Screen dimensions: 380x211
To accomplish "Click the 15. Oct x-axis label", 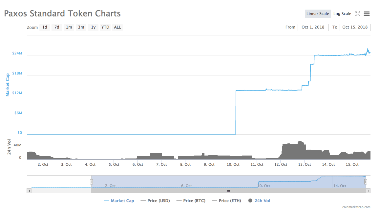I will (352, 164).
